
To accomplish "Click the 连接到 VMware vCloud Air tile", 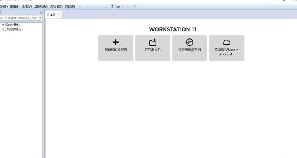I will tap(227, 48).
